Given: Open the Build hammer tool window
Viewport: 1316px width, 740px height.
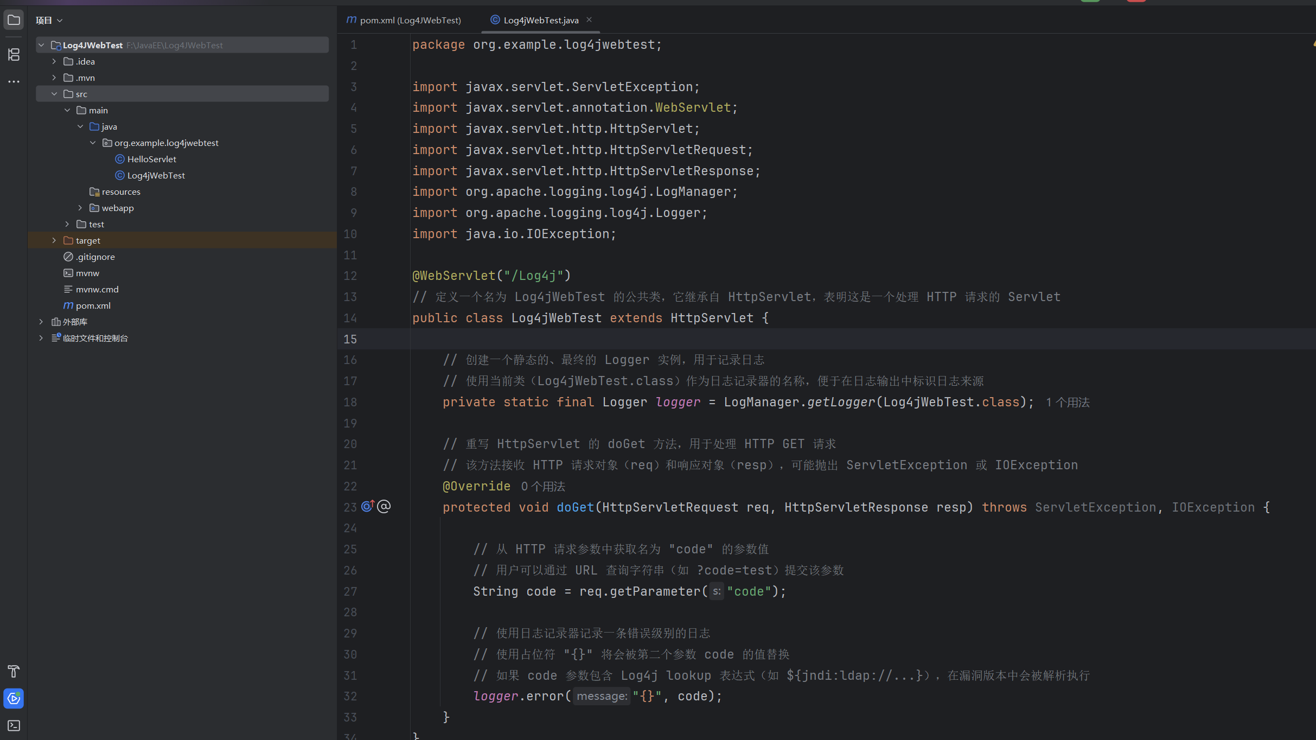Looking at the screenshot, I should tap(14, 671).
